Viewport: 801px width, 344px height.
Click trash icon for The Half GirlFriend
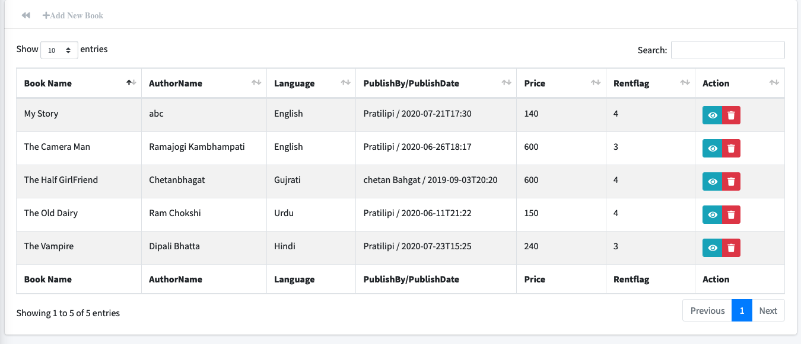pos(731,182)
